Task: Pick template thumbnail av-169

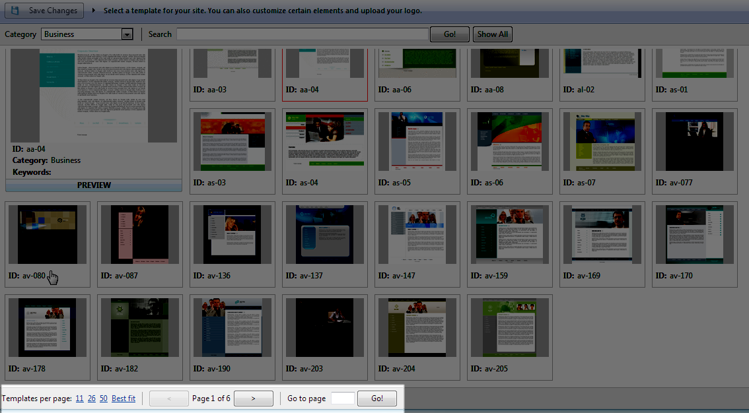Action: pos(602,234)
